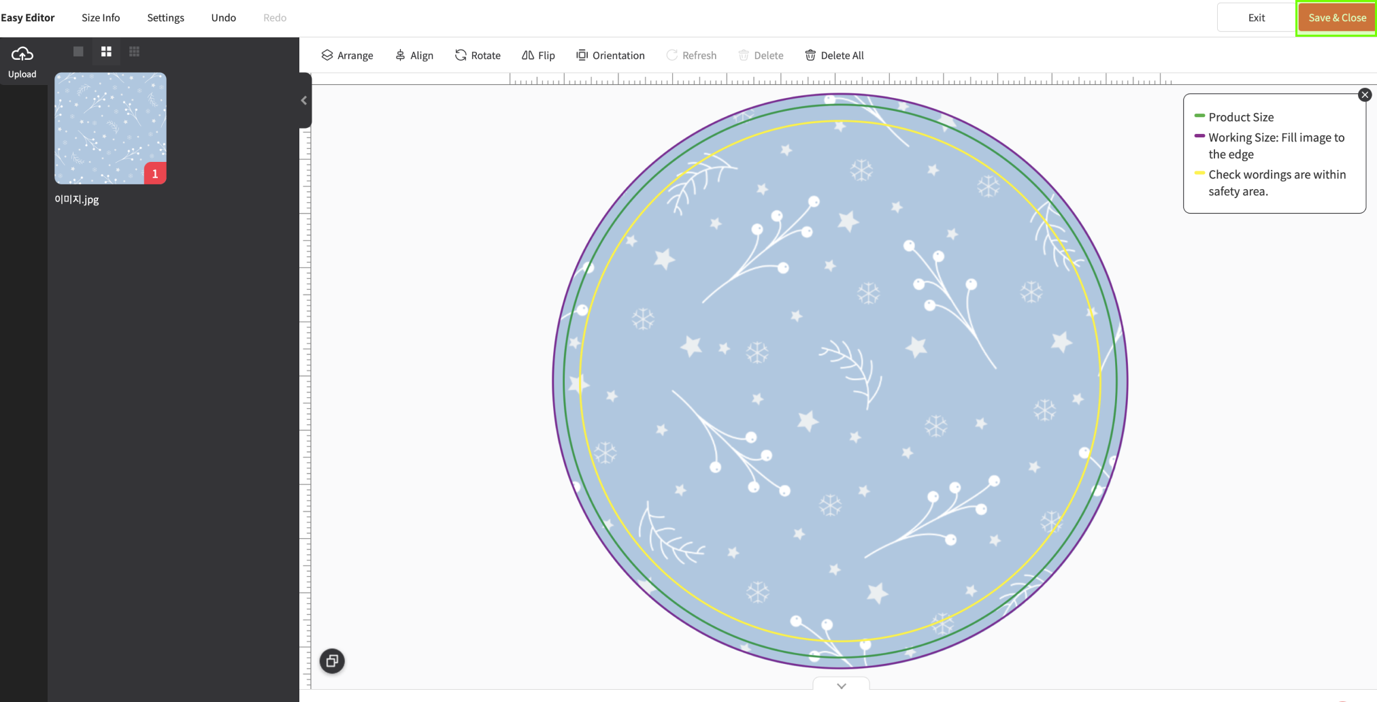Click the Upload cloud icon
Screen dimensions: 1377x702
pyautogui.click(x=22, y=54)
